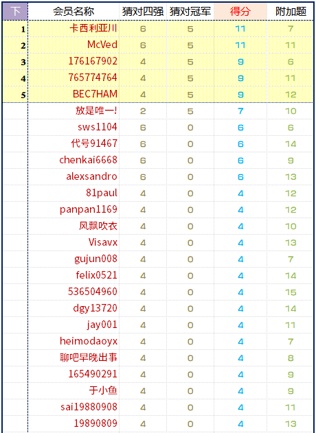Click the 猜对冠军 column header
316x433 pixels.
190,12
